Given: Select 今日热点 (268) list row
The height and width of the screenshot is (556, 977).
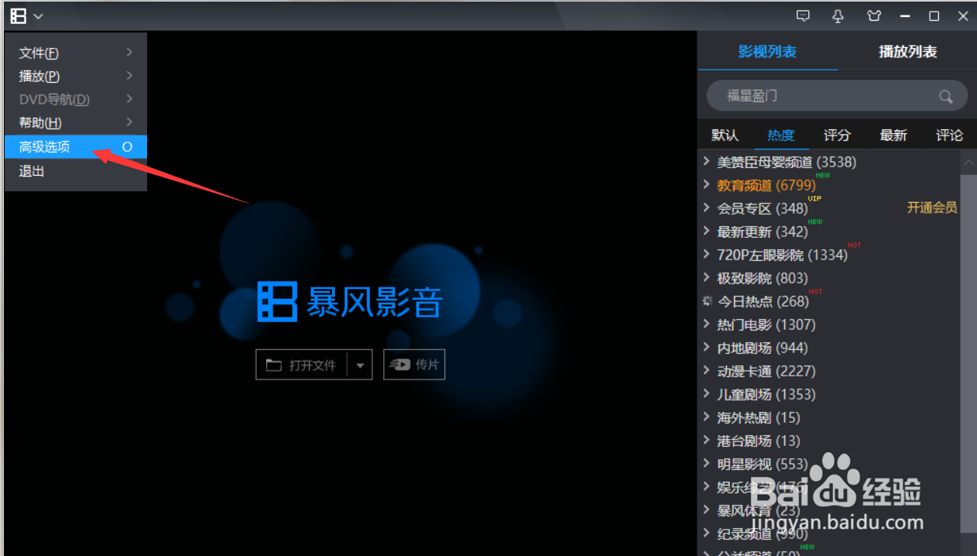Looking at the screenshot, I should coord(829,301).
